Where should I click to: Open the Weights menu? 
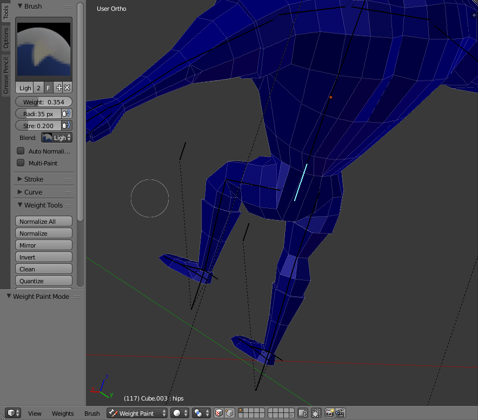63,414
